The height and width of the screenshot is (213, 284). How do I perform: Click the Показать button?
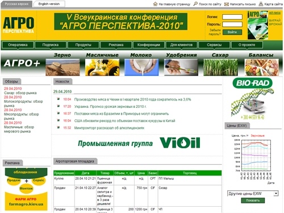[x=253, y=201]
